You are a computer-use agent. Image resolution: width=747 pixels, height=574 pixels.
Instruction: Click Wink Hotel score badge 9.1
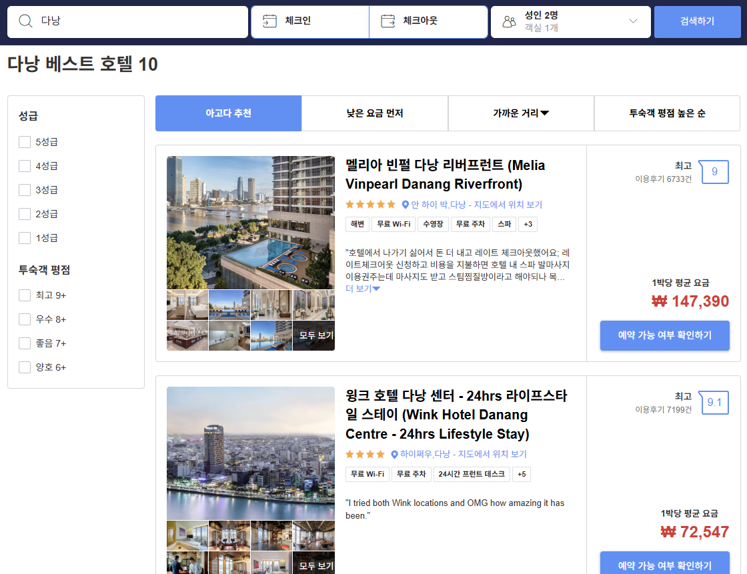coord(714,403)
